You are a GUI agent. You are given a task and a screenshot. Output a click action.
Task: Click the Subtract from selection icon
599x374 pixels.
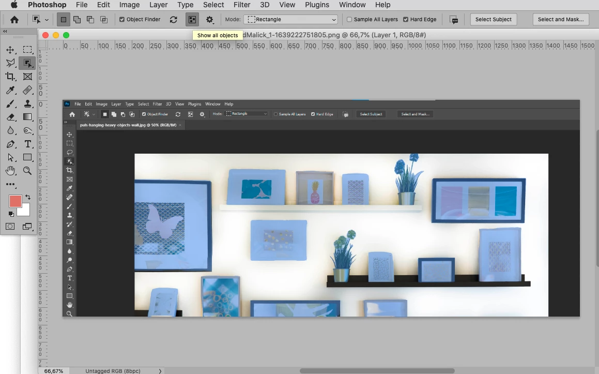click(90, 20)
